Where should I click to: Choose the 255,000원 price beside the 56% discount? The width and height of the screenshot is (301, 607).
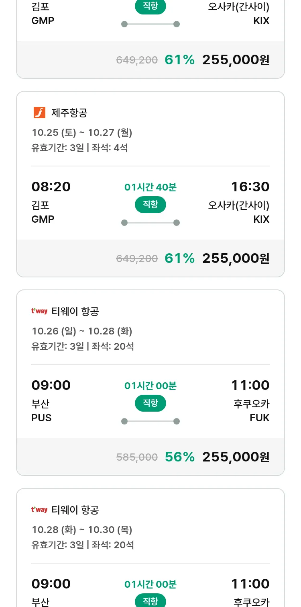coord(236,457)
